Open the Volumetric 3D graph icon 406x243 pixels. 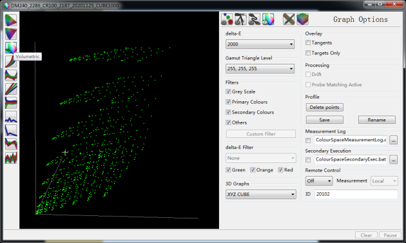pos(11,48)
